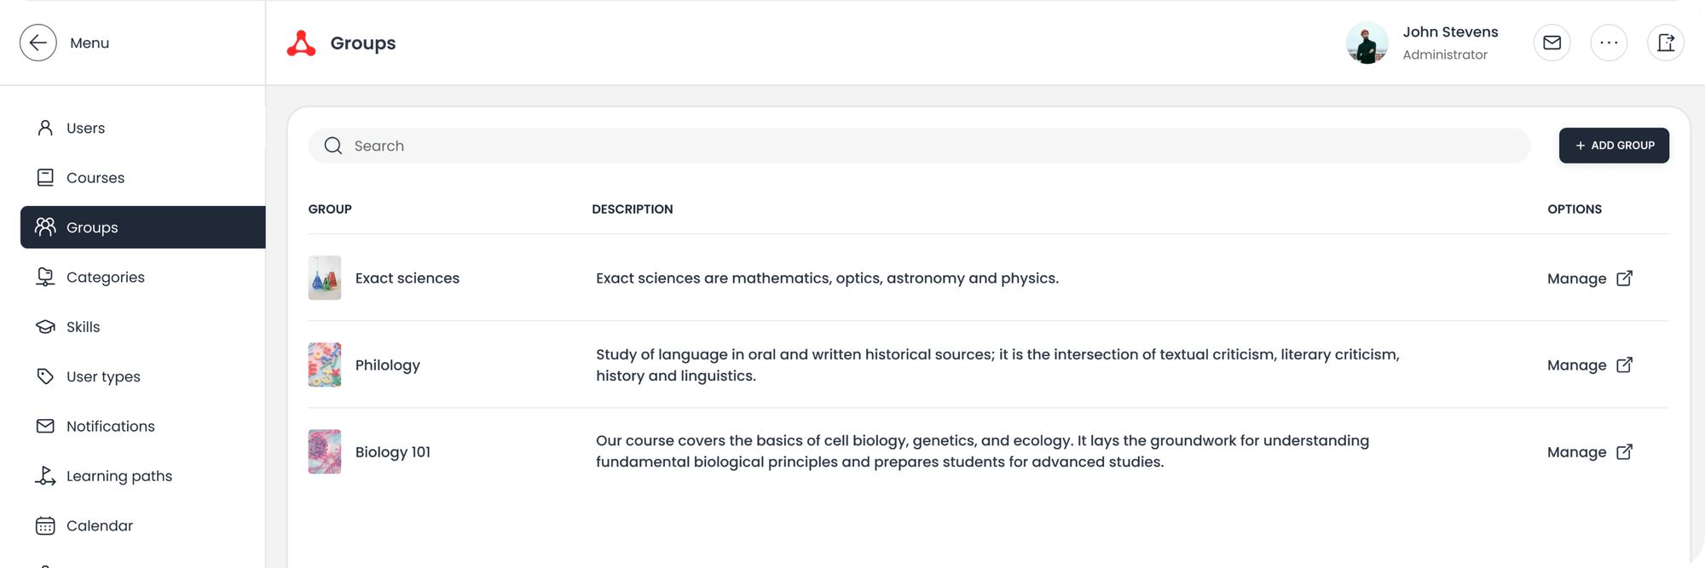Select Categories from the sidebar menu
This screenshot has height=568, width=1705.
coord(105,278)
